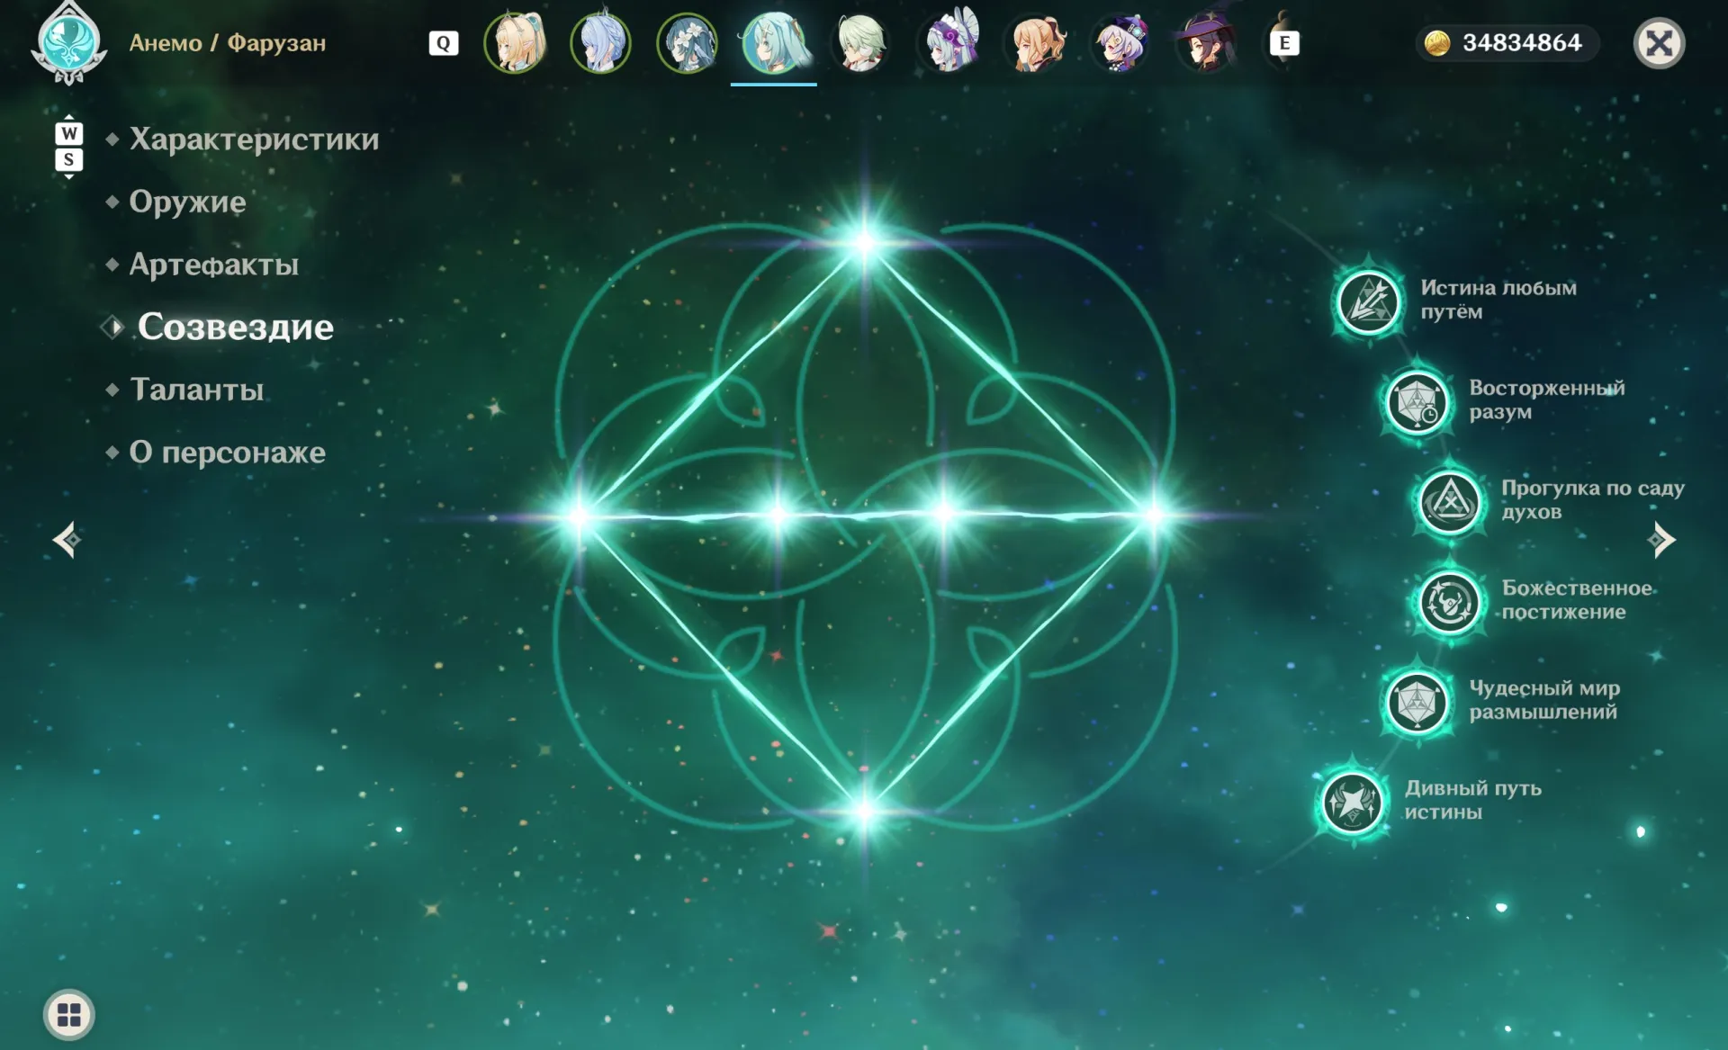Viewport: 1728px width, 1050px height.
Task: Open the Чудесный мир размышлений icon
Action: click(1417, 702)
